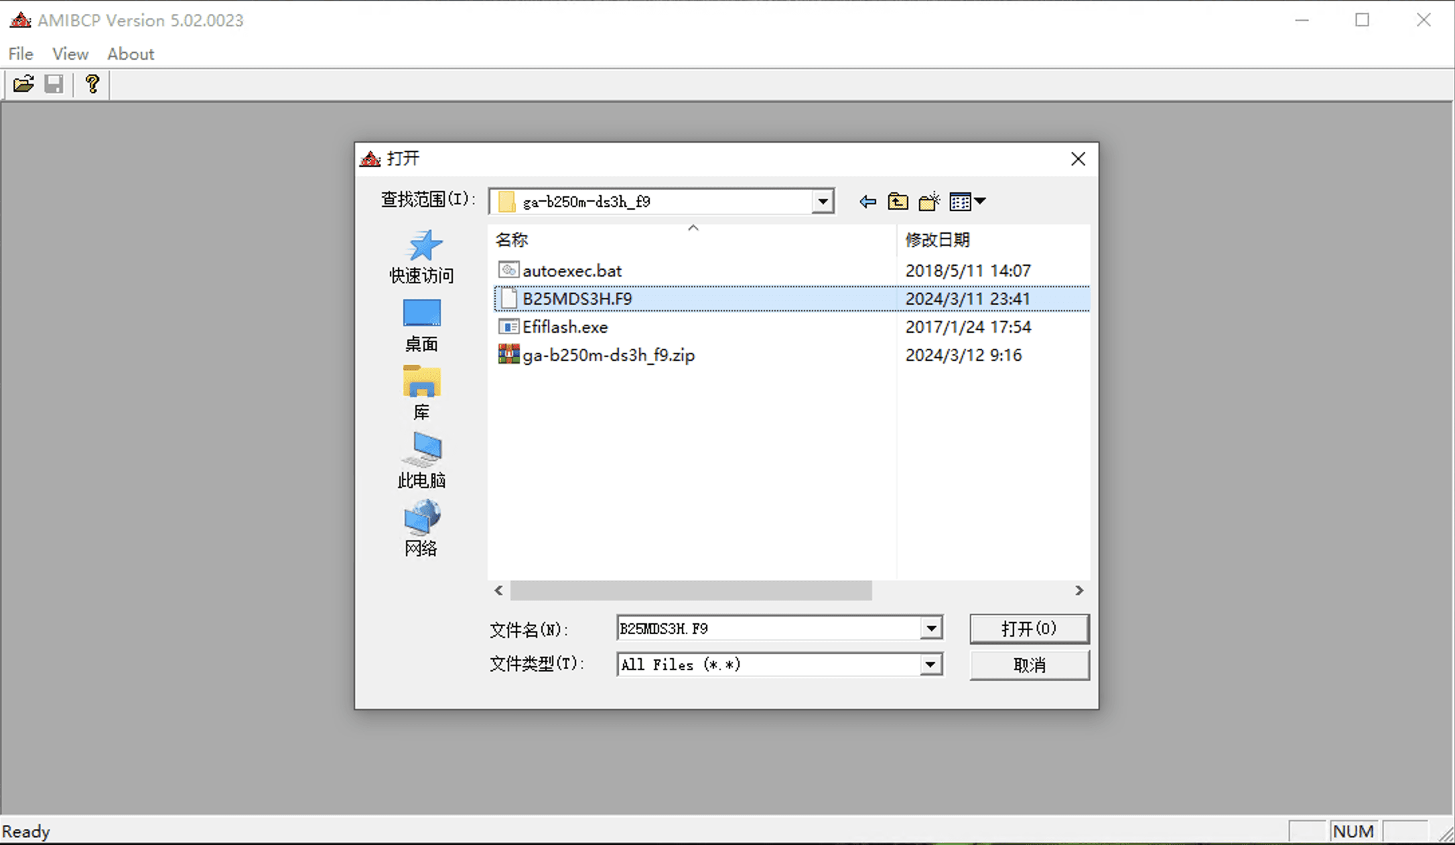Image resolution: width=1455 pixels, height=845 pixels.
Task: Expand the look-in folder dropdown
Action: [823, 202]
